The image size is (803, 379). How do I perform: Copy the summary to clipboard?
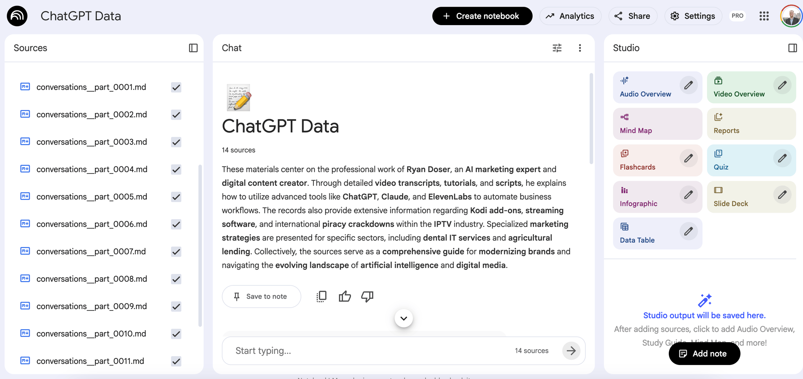321,296
